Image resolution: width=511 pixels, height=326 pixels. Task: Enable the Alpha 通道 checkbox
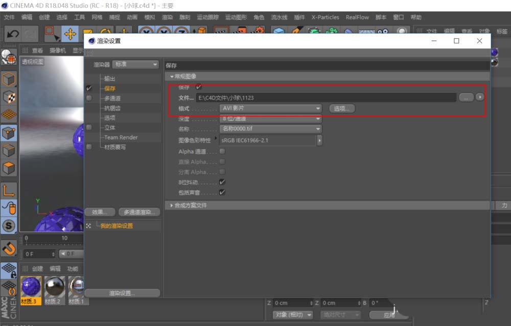222,151
